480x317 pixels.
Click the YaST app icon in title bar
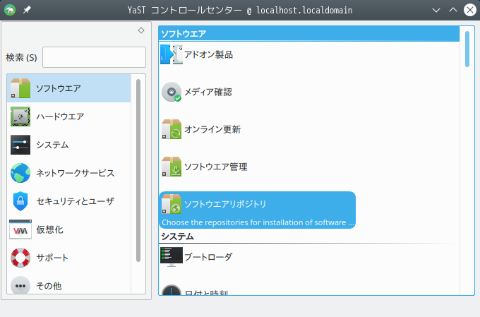tap(10, 10)
